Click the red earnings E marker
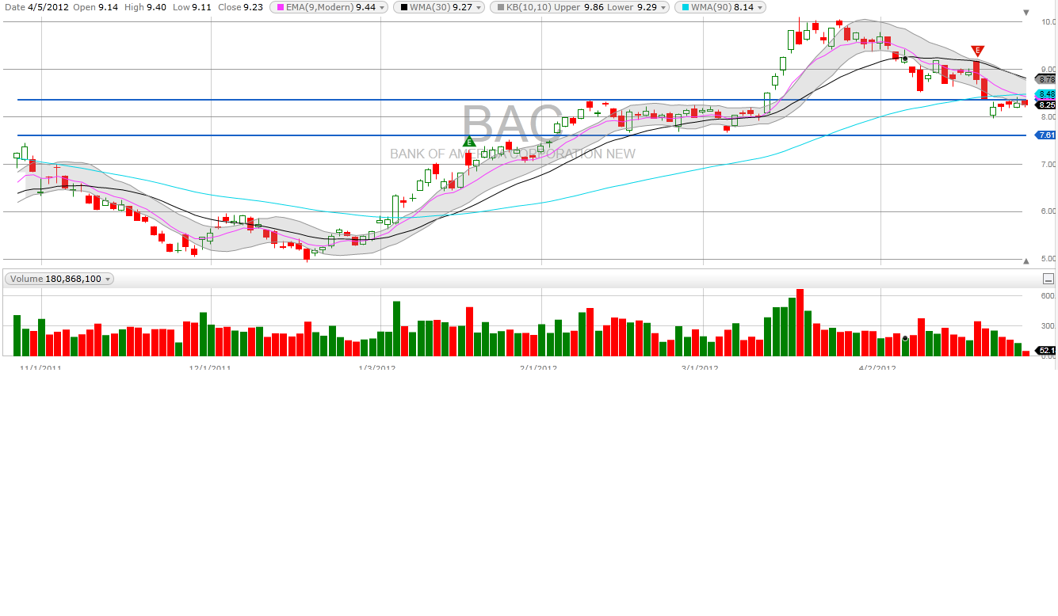The height and width of the screenshot is (616, 1058). (977, 51)
